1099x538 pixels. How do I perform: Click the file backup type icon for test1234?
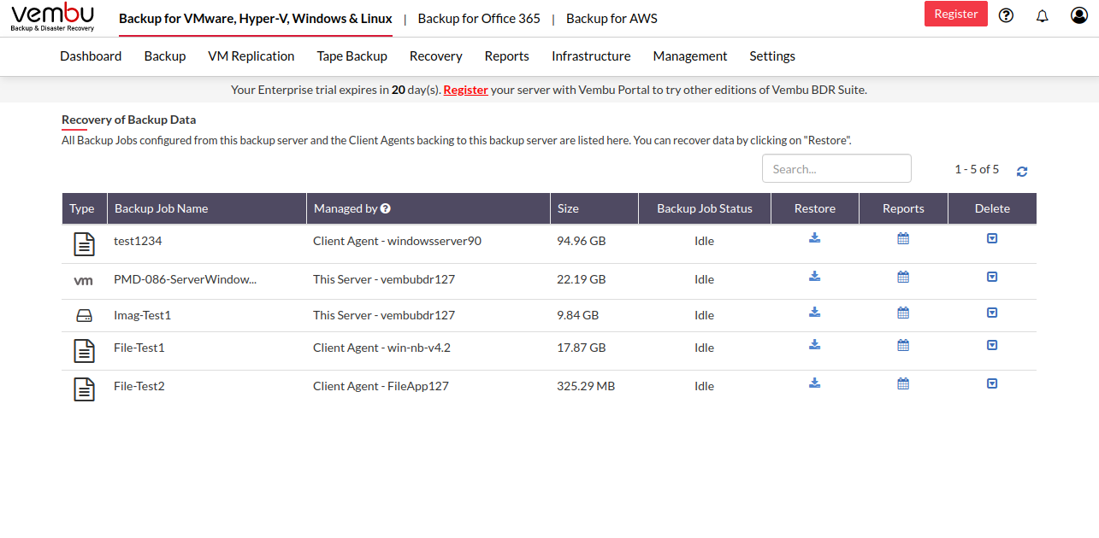click(84, 244)
